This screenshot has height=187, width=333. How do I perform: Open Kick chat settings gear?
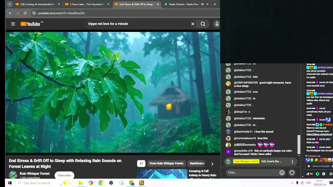tap(324, 174)
